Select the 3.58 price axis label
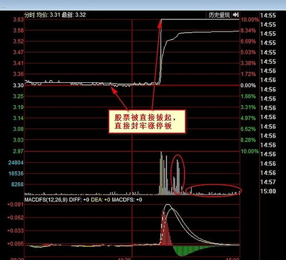286x260 pixels. pos(18,30)
